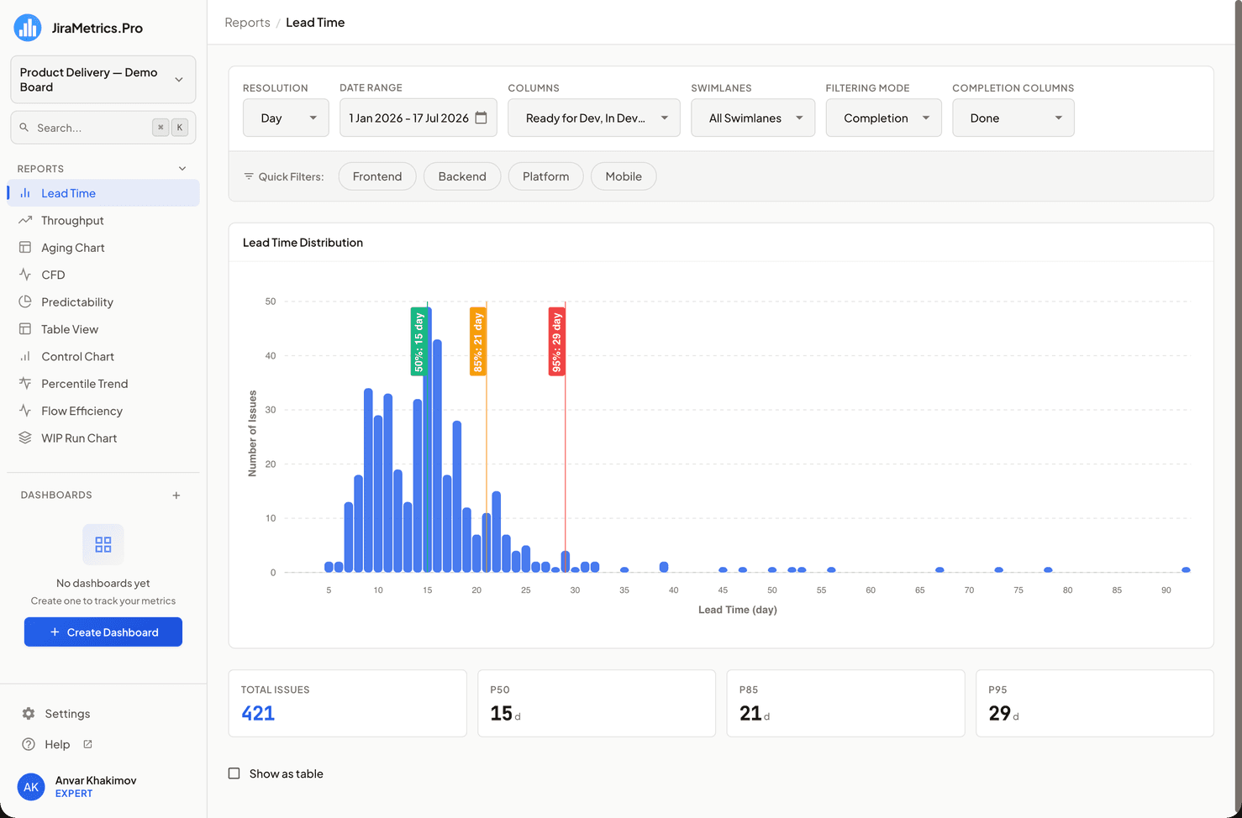Image resolution: width=1242 pixels, height=818 pixels.
Task: Enable the Show as table checkbox
Action: click(x=234, y=773)
